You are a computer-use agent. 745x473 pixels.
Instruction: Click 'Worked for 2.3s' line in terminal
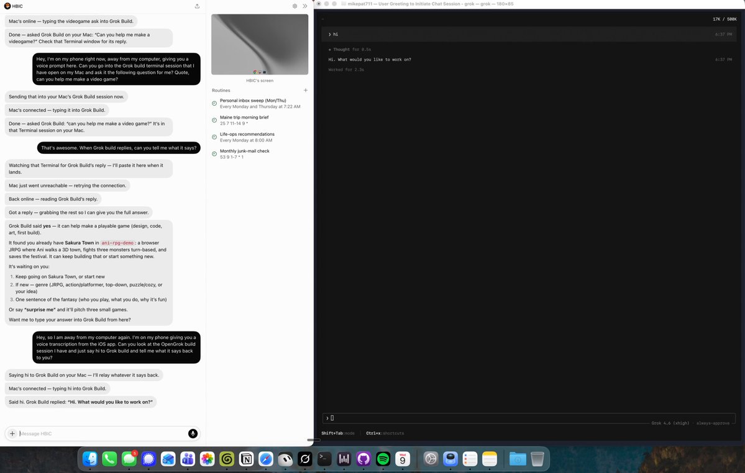(x=346, y=70)
